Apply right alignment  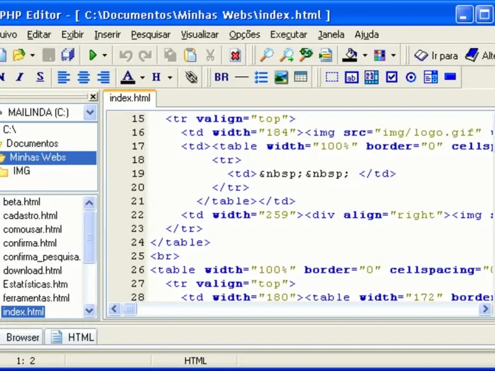tap(103, 77)
